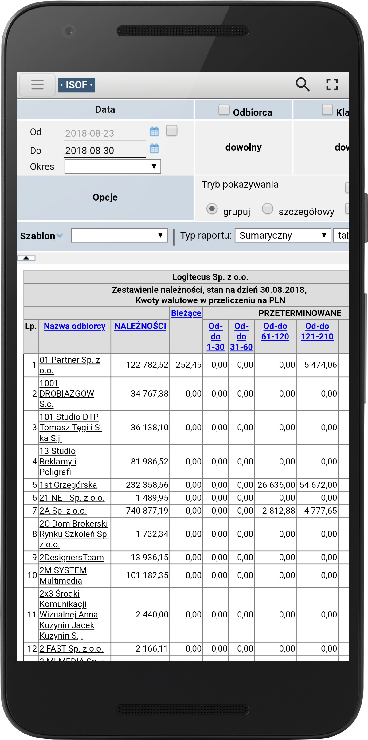Image resolution: width=368 pixels, height=740 pixels.
Task: Open calendar picker for Do date
Action: pyautogui.click(x=154, y=149)
